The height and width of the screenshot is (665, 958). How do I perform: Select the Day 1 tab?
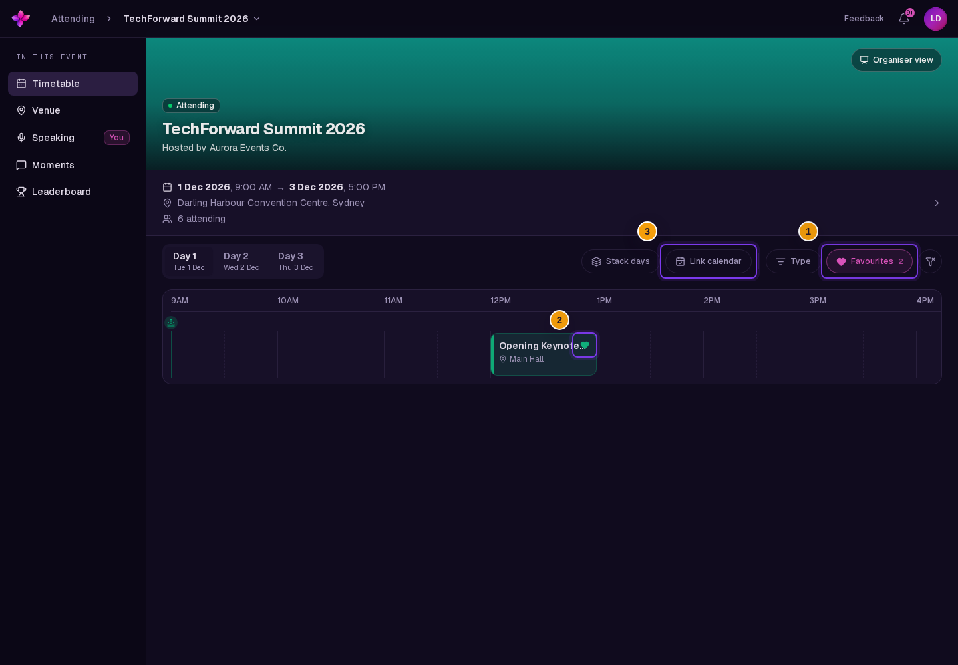(189, 261)
